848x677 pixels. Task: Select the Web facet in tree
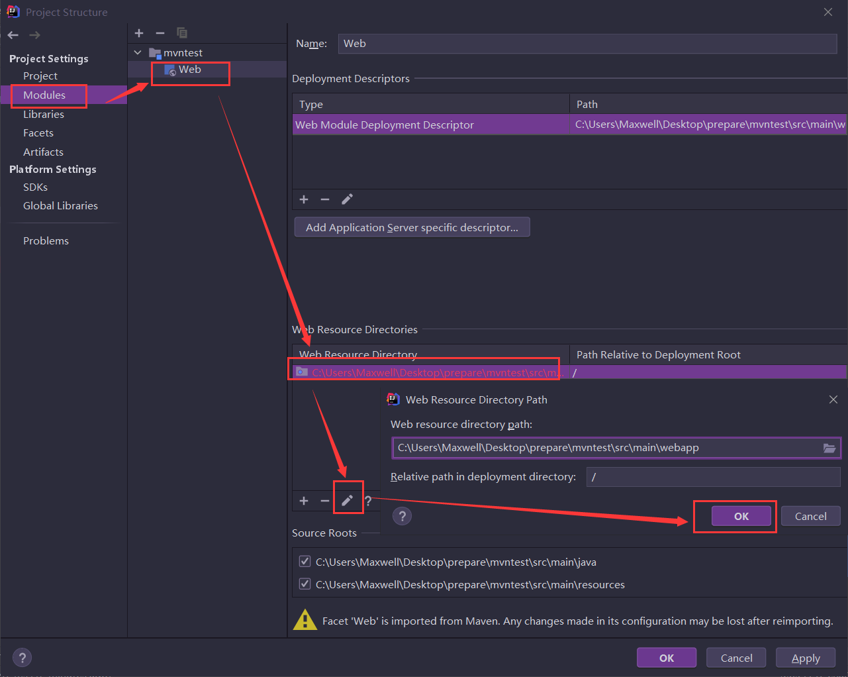[x=189, y=70]
